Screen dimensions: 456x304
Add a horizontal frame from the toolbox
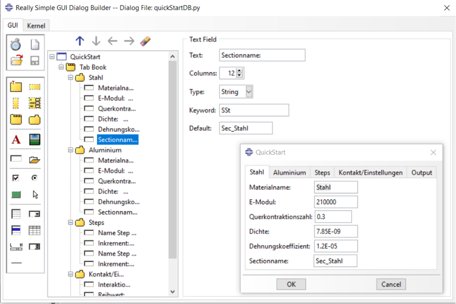pos(35,87)
